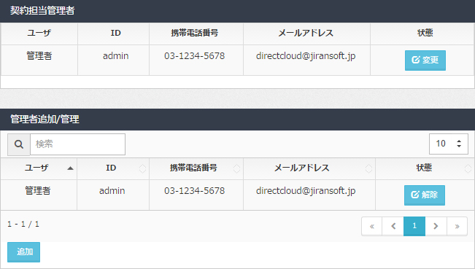Click the 追加 add button
The image size is (475, 269).
pos(23,252)
